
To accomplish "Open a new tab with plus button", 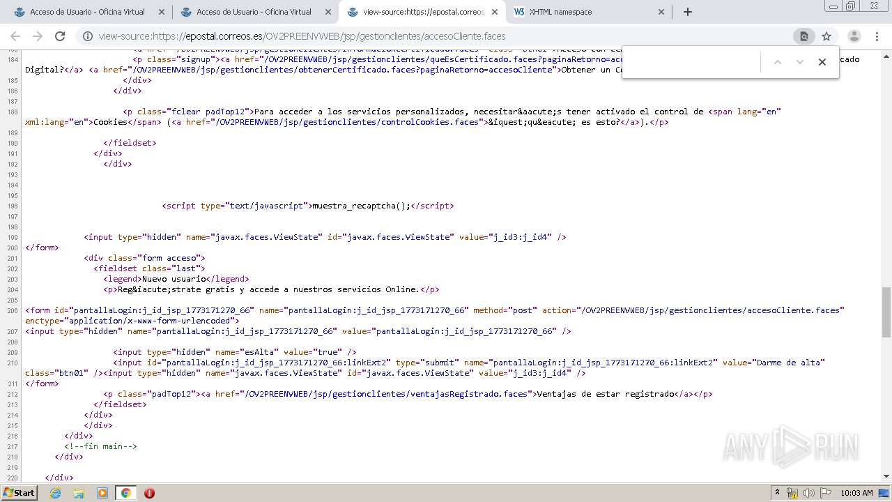I will point(688,12).
